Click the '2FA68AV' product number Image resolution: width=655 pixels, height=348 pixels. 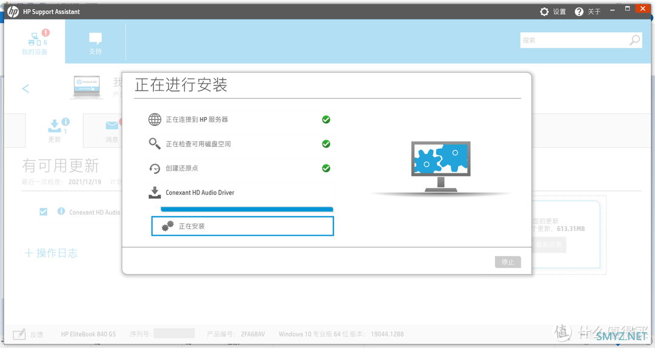253,334
